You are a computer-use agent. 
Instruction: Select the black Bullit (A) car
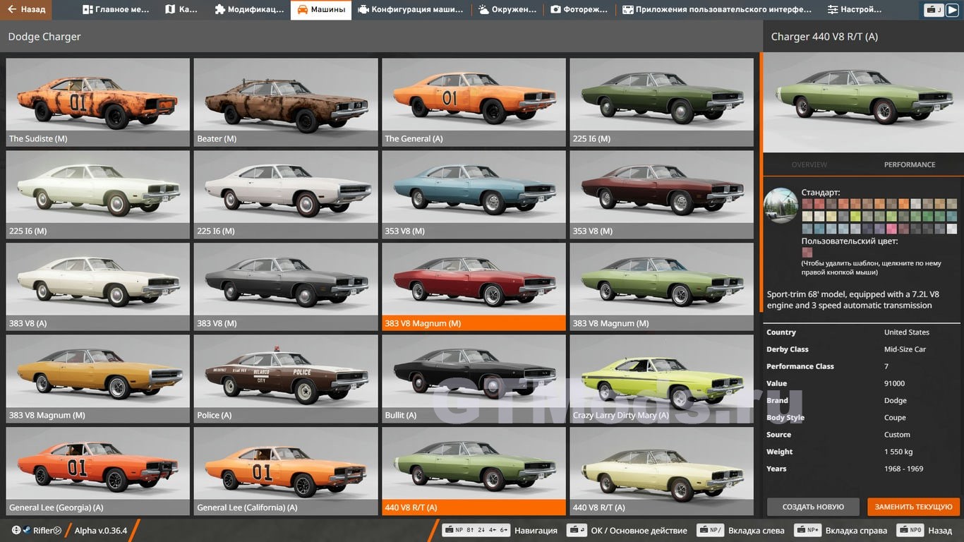click(x=474, y=379)
